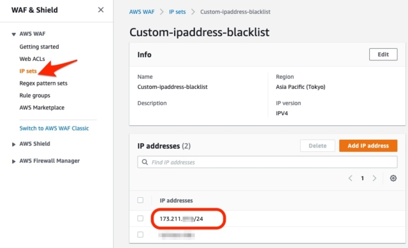The height and width of the screenshot is (248, 408).
Task: Go to previous page arrow
Action: (x=351, y=178)
